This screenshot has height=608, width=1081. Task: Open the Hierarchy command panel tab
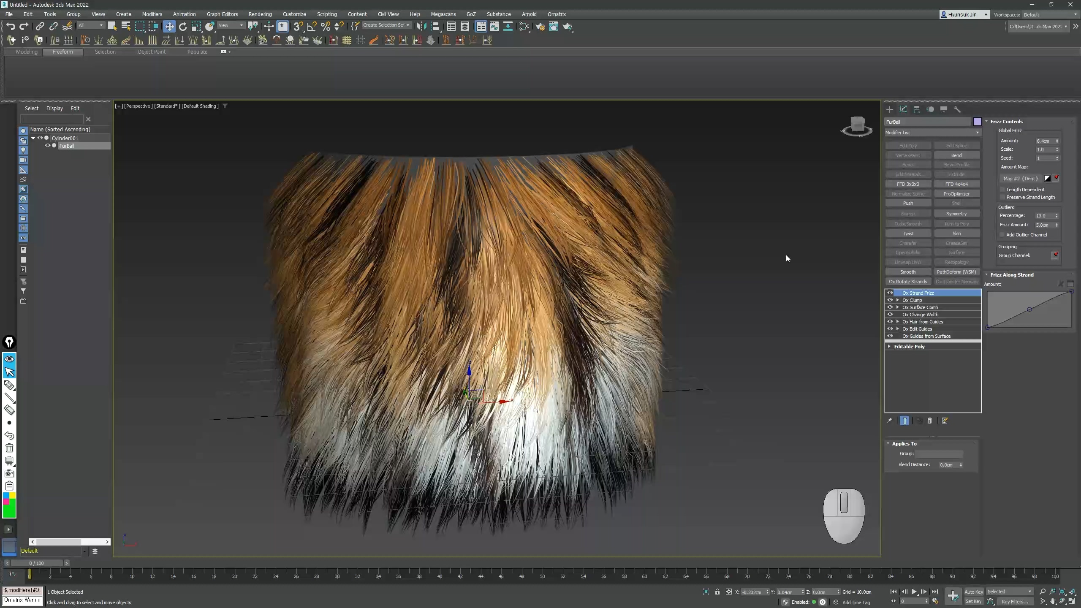tap(917, 109)
